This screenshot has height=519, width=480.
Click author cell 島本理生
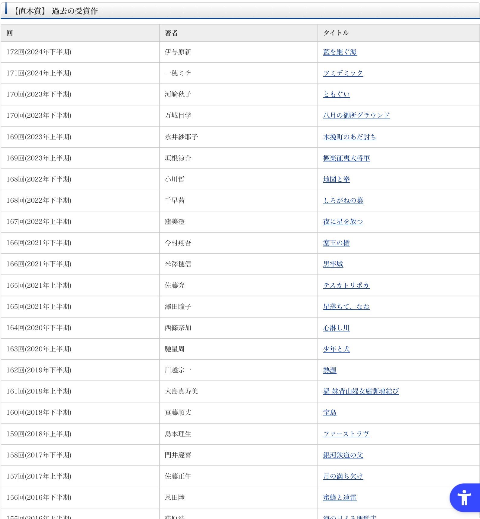click(238, 434)
